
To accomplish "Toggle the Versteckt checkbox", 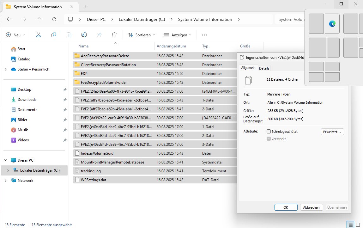I will (269, 139).
